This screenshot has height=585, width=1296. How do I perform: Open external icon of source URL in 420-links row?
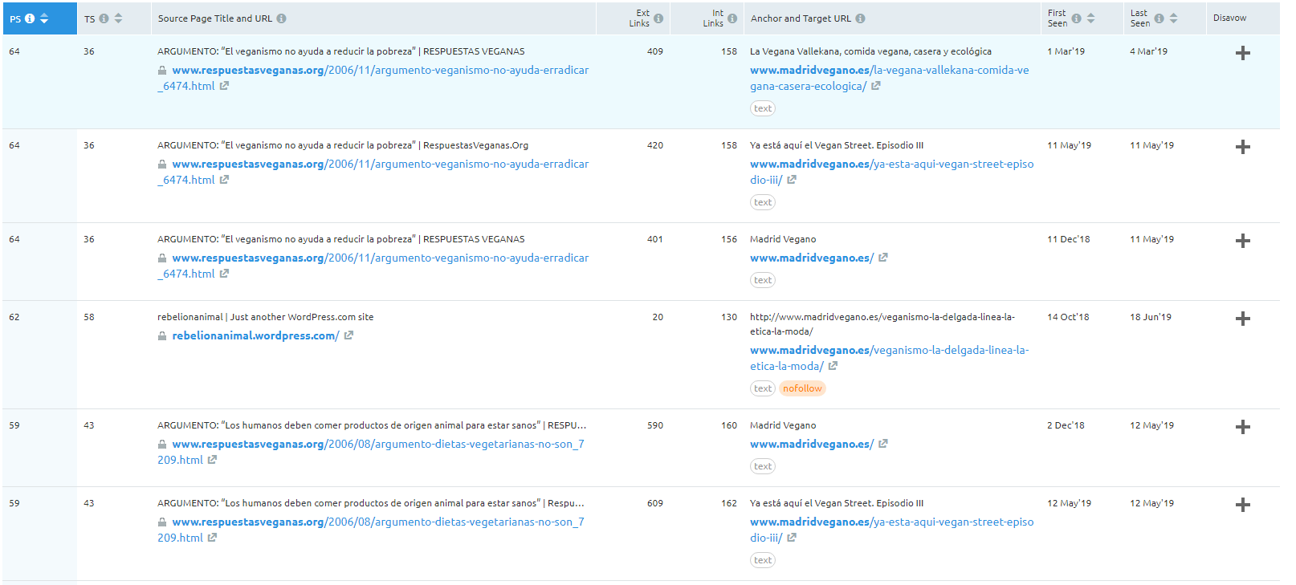coord(224,180)
